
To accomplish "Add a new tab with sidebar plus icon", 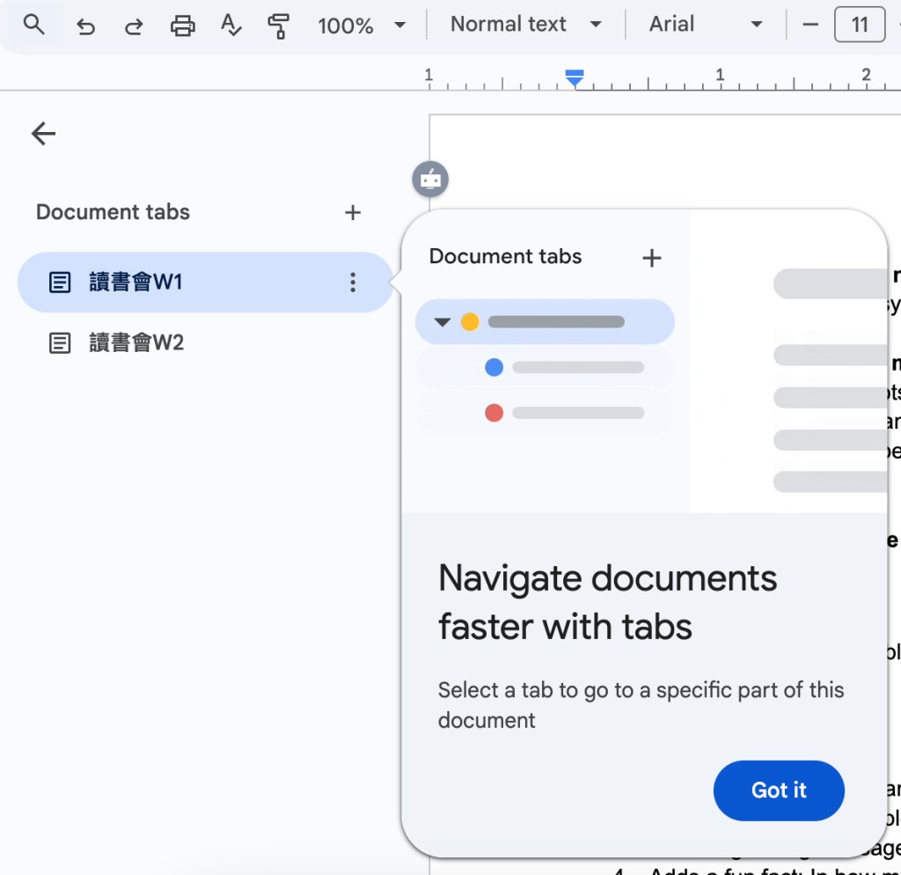I will [353, 212].
